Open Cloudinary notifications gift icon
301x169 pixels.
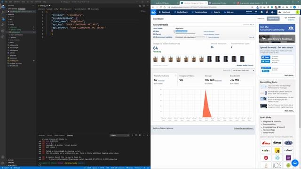pyautogui.click(x=267, y=12)
